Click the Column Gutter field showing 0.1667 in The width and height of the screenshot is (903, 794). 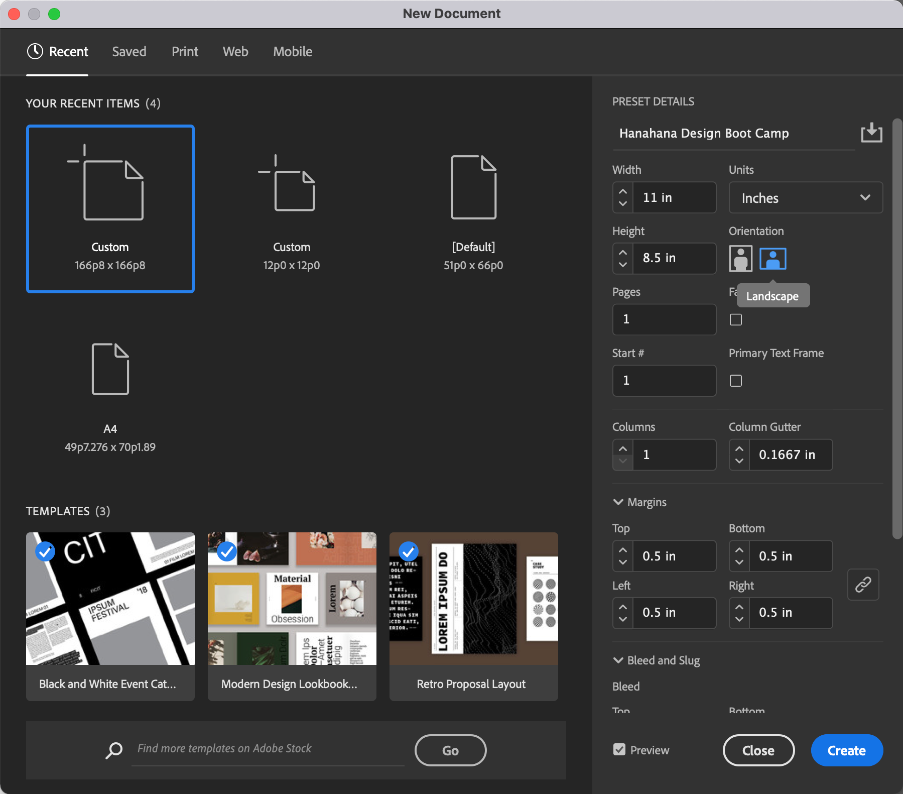pyautogui.click(x=791, y=455)
